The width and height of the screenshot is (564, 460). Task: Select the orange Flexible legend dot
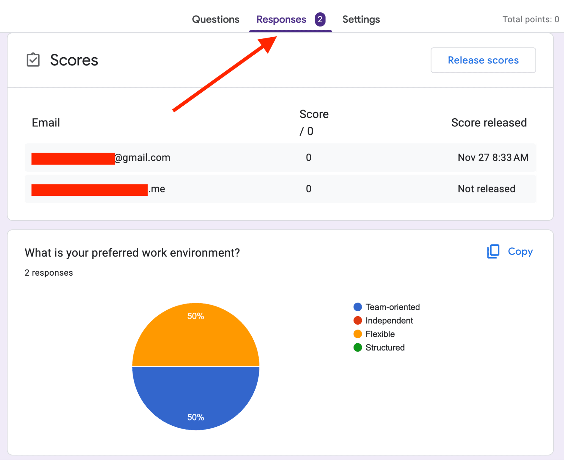click(357, 334)
